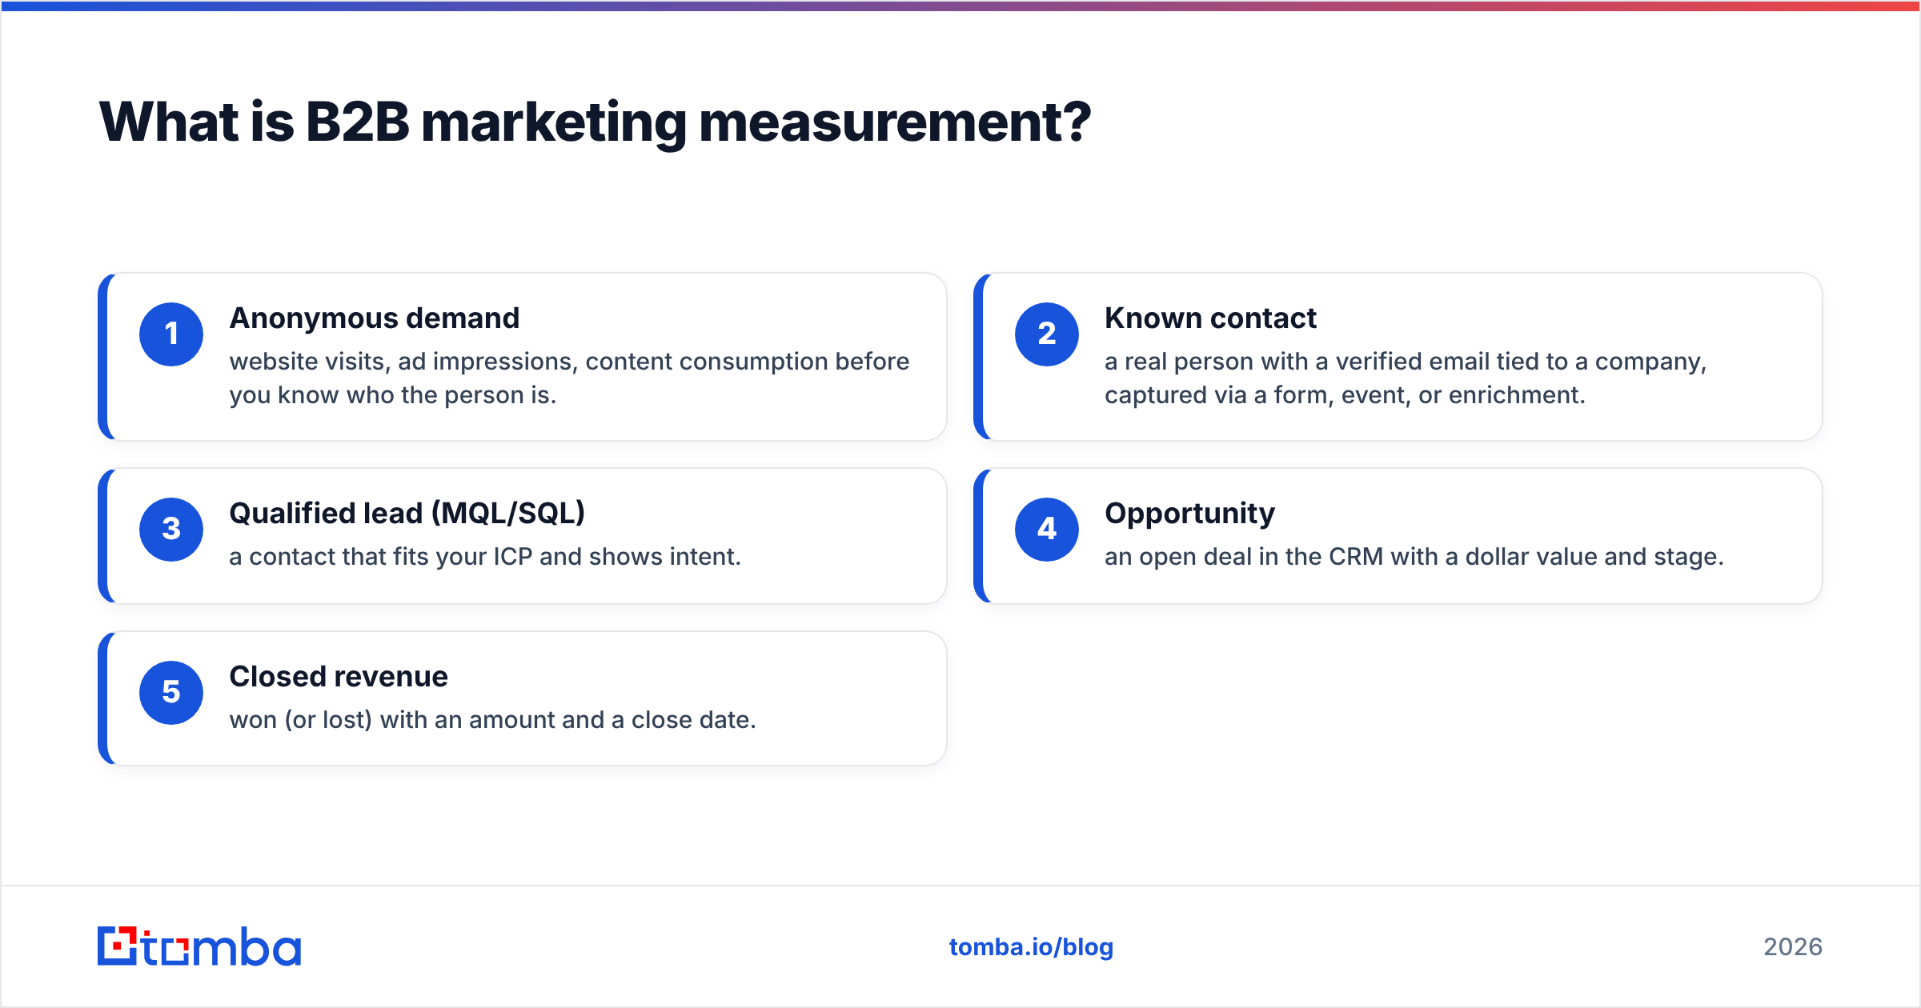This screenshot has height=1008, width=1921.
Task: Select the 'Closed revenue' heading
Action: (339, 677)
